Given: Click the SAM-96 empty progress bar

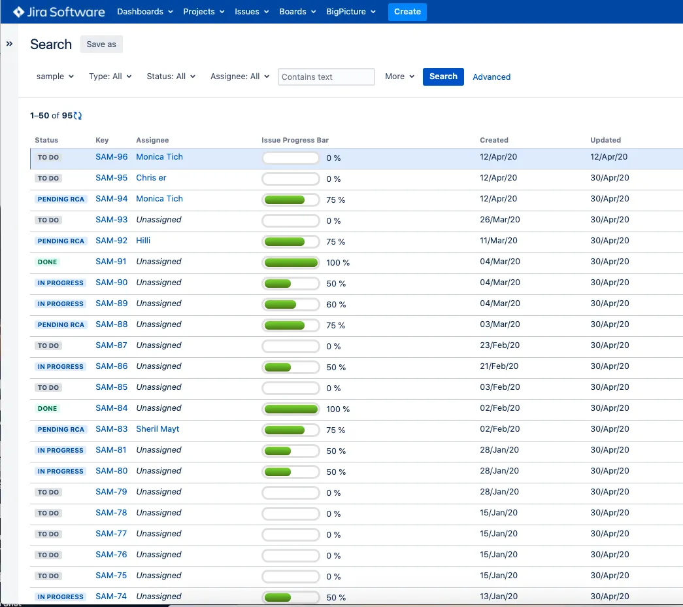Looking at the screenshot, I should pos(291,158).
